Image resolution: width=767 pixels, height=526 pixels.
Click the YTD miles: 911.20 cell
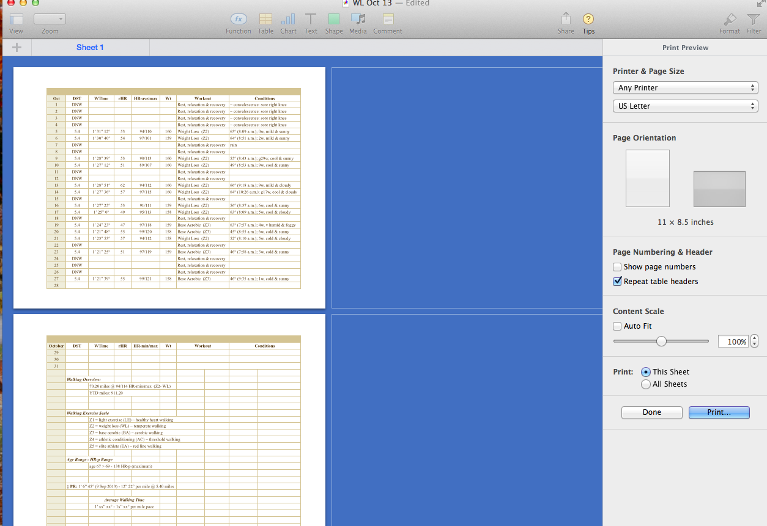tap(106, 393)
